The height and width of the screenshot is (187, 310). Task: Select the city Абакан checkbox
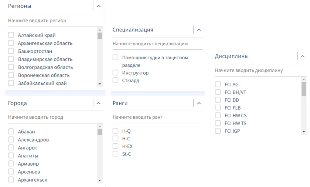pos(11,132)
